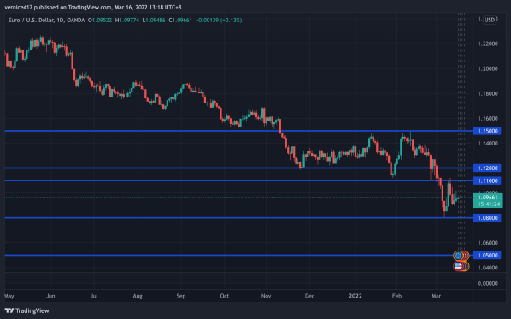The width and height of the screenshot is (511, 319).
Task: Click the TradingView wordmark text
Action: click(32, 310)
